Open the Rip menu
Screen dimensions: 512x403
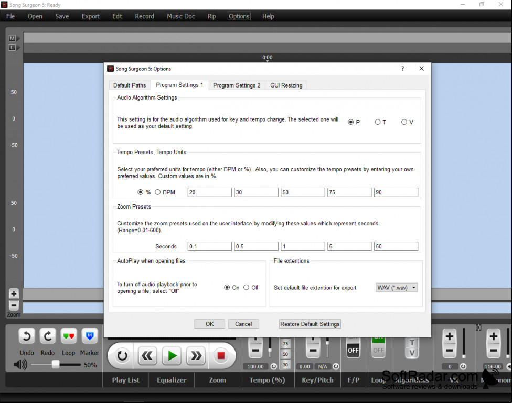[x=211, y=16]
